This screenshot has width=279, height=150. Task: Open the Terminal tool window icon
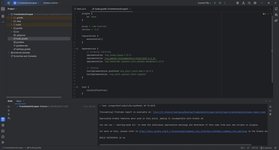[3, 131]
